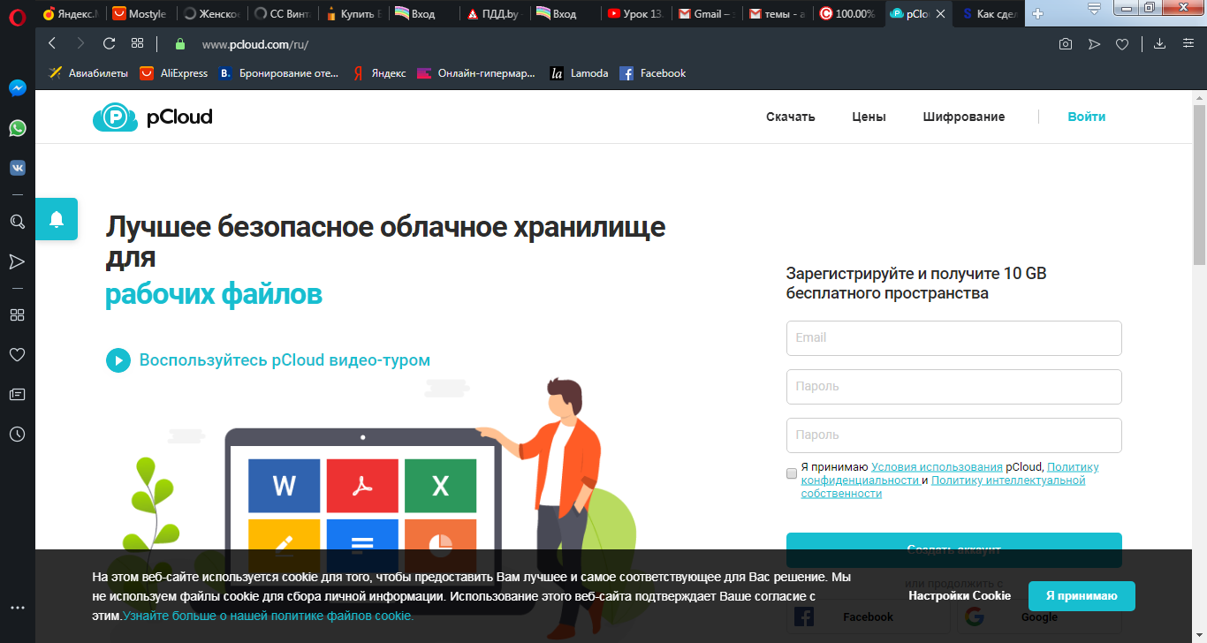Tick the Я принимаю terms checkbox
This screenshot has height=643, width=1207.
click(x=792, y=473)
